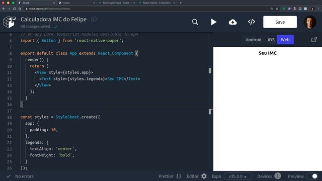Image resolution: width=322 pixels, height=181 pixels.
Task: Open the search magnifier icon
Action: click(x=195, y=22)
